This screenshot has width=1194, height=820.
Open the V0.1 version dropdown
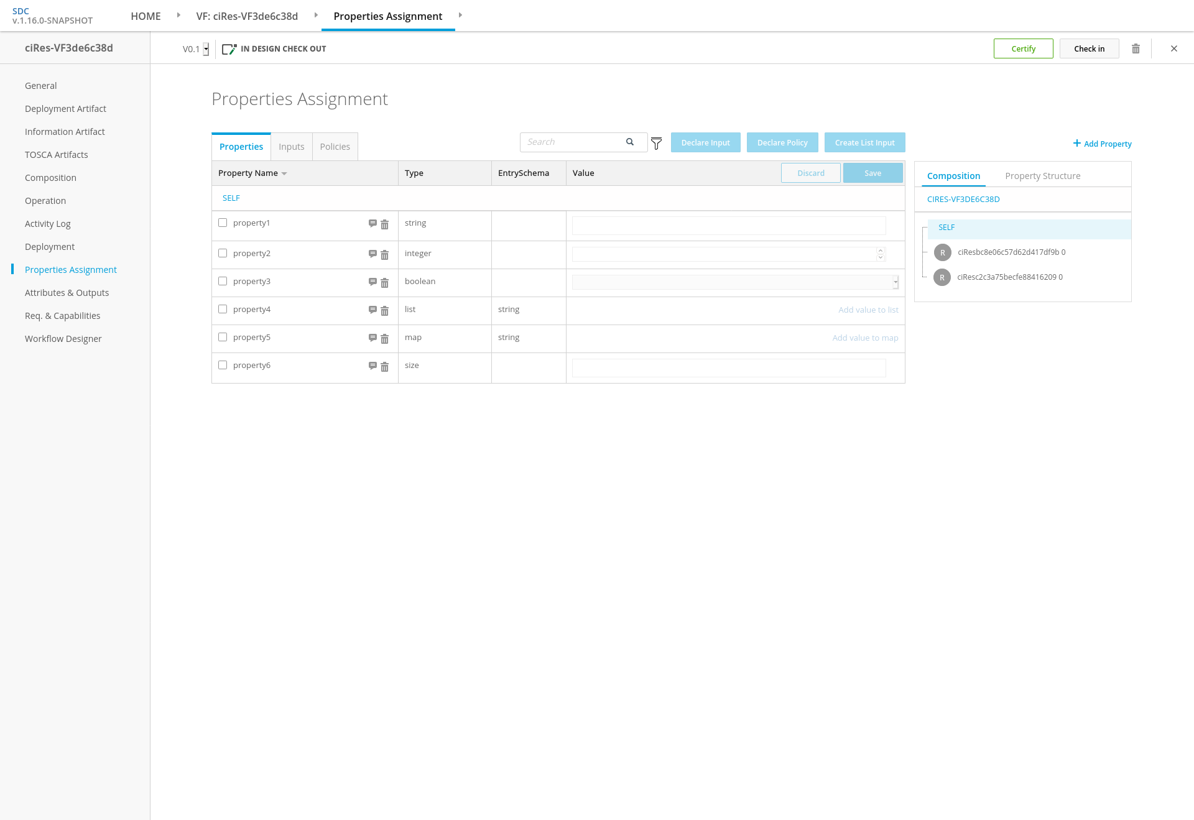[x=206, y=49]
